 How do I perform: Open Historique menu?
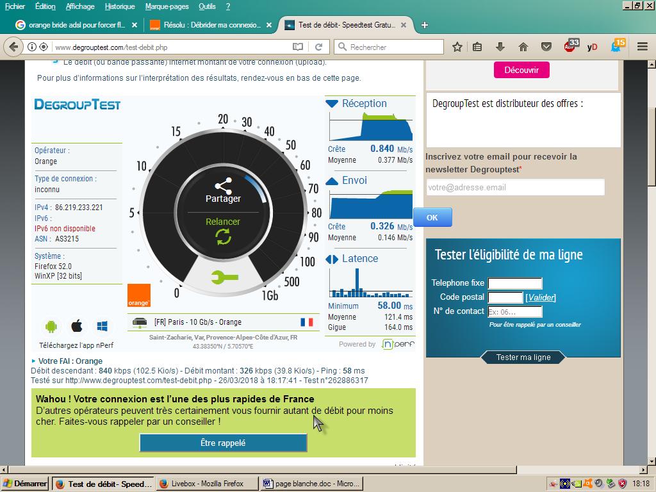tap(120, 6)
